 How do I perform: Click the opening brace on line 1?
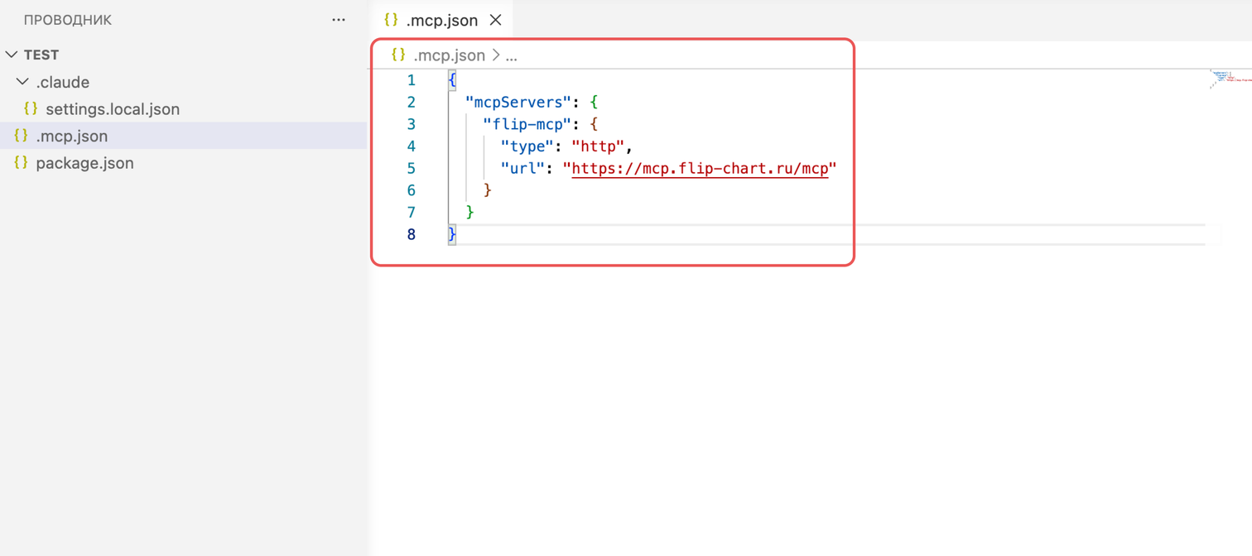(452, 80)
